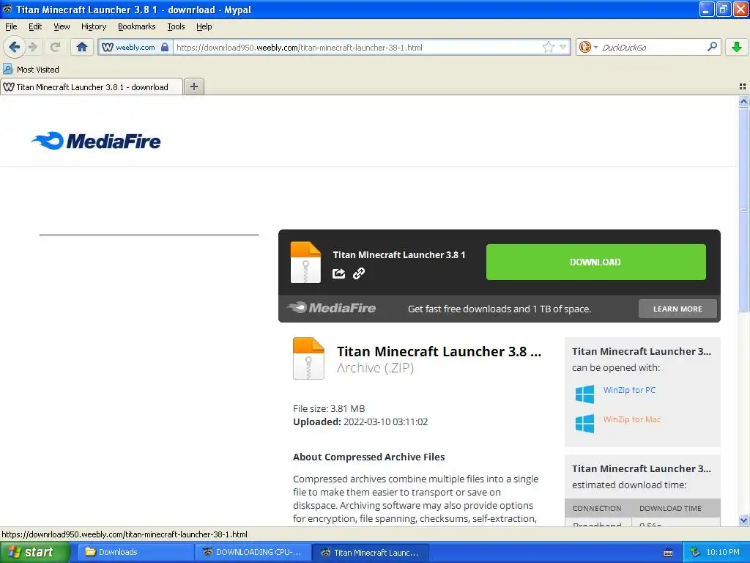
Task: Click the 'File size: 3.81 MB' text
Action: pos(329,408)
